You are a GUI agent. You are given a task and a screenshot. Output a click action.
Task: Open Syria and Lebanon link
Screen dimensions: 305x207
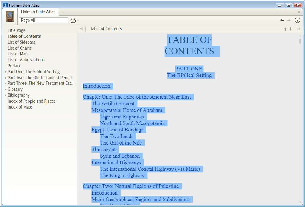(120, 156)
